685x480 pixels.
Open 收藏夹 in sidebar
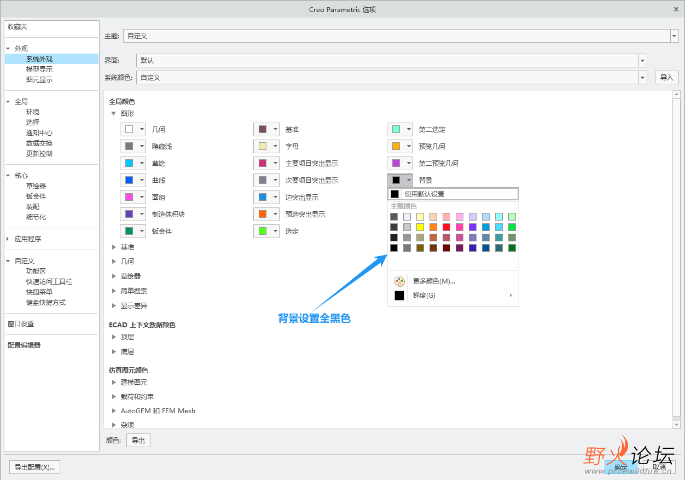18,27
